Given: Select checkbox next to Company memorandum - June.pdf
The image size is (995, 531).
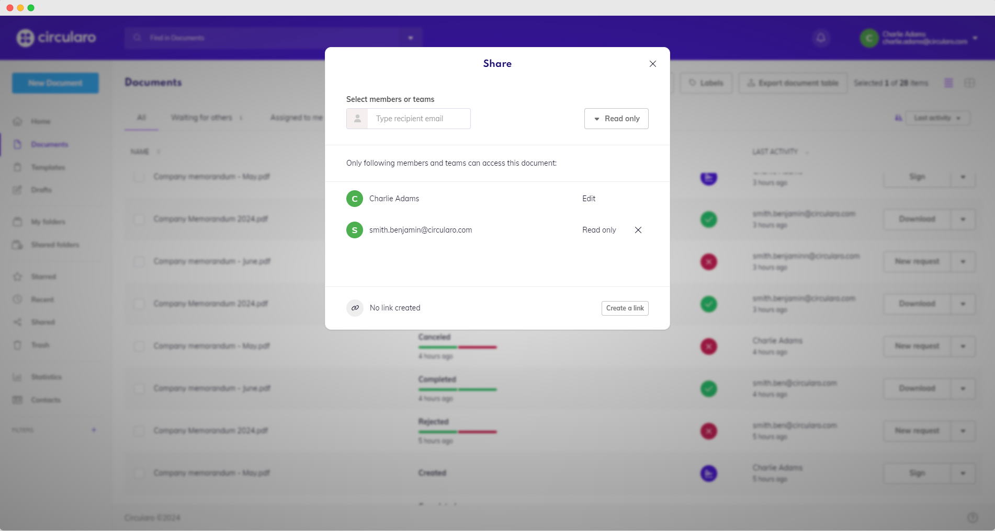Looking at the screenshot, I should 139,261.
